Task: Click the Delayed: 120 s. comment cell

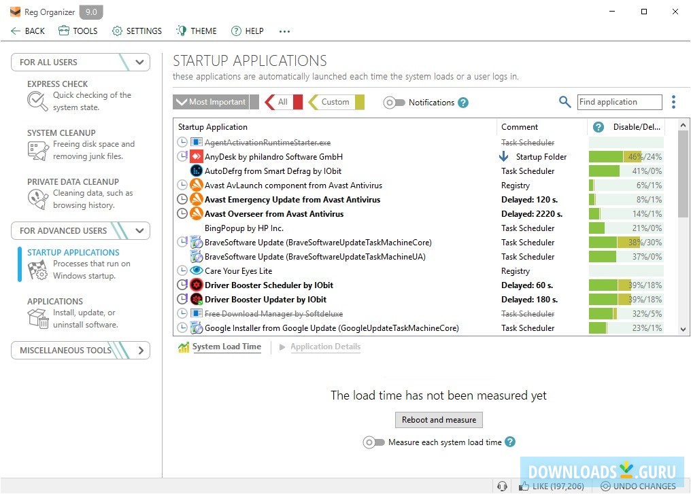Action: (x=529, y=200)
